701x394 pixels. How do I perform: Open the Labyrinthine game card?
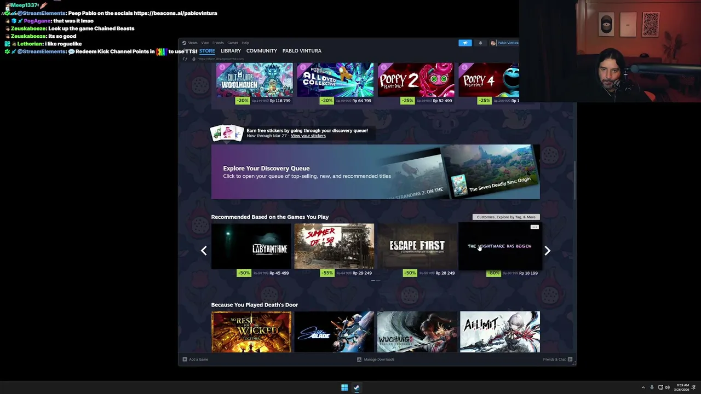pyautogui.click(x=251, y=246)
